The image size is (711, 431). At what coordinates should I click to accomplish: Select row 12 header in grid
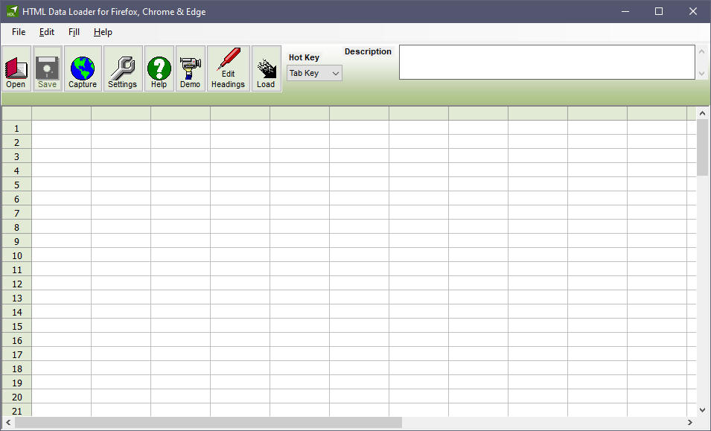[x=16, y=284]
